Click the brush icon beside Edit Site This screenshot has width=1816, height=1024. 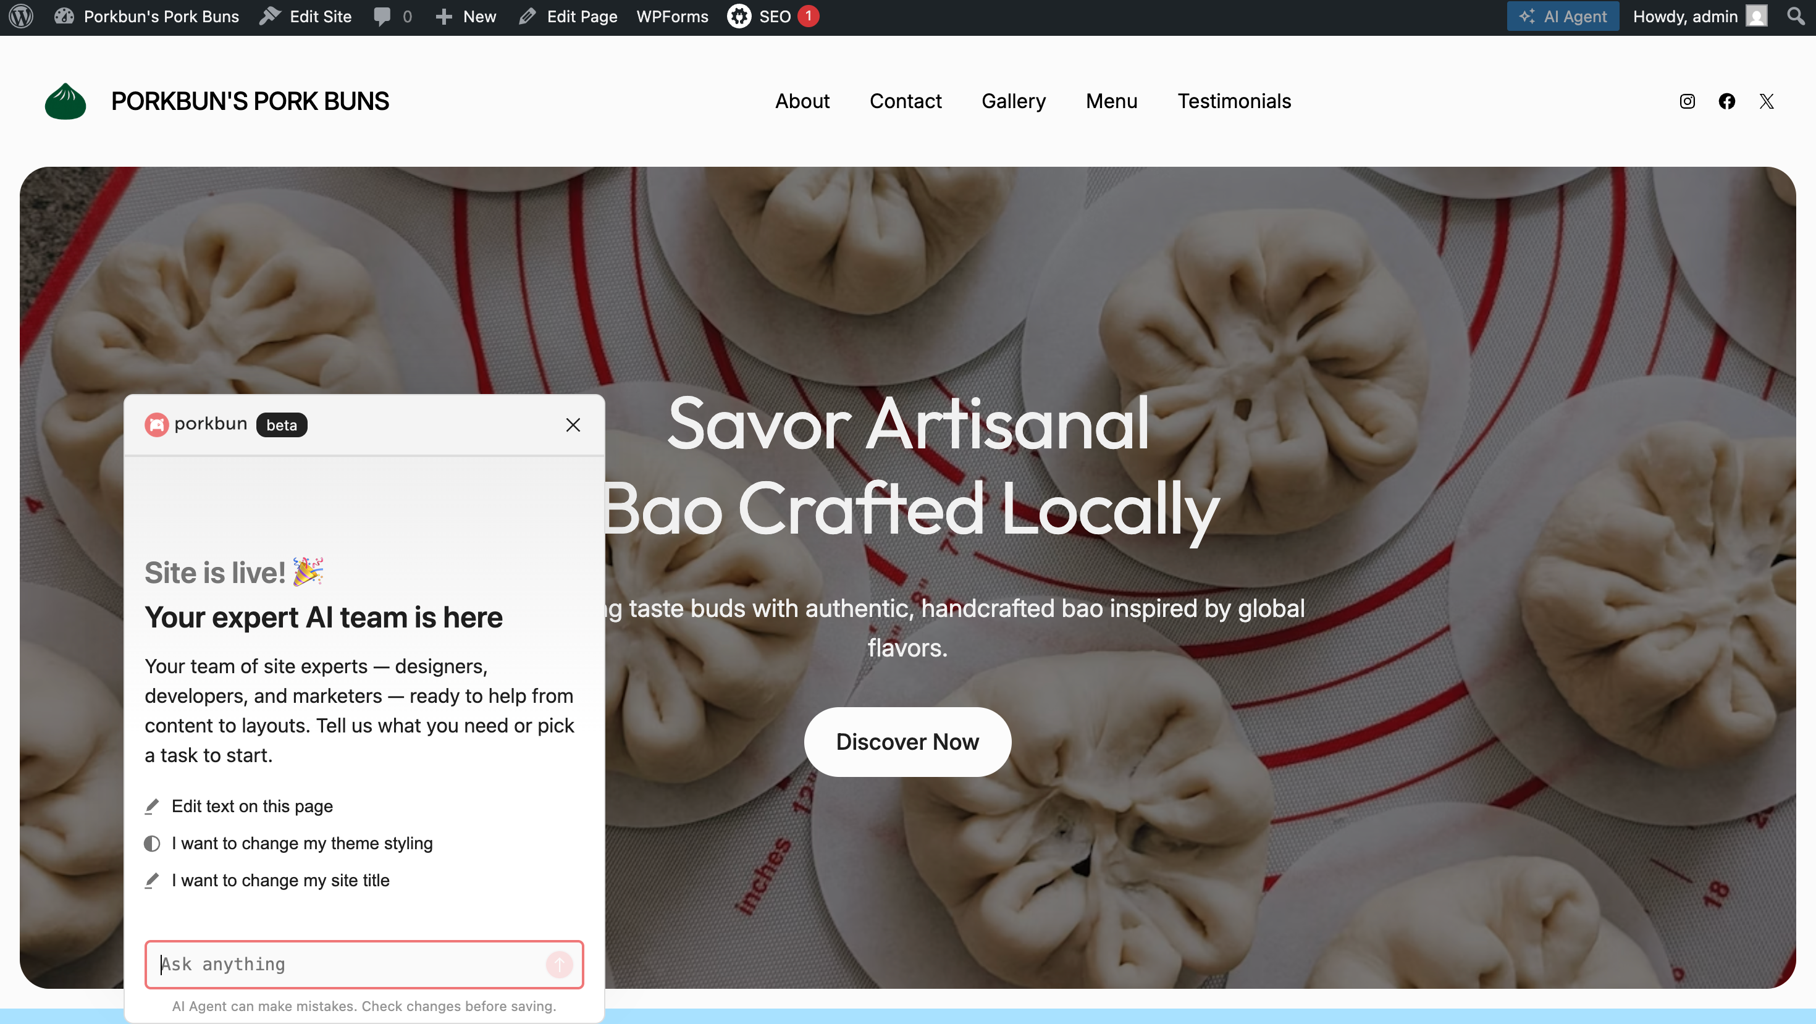coord(269,15)
